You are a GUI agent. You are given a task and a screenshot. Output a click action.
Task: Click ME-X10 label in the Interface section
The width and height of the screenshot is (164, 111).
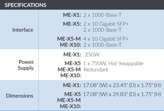click(x=70, y=45)
